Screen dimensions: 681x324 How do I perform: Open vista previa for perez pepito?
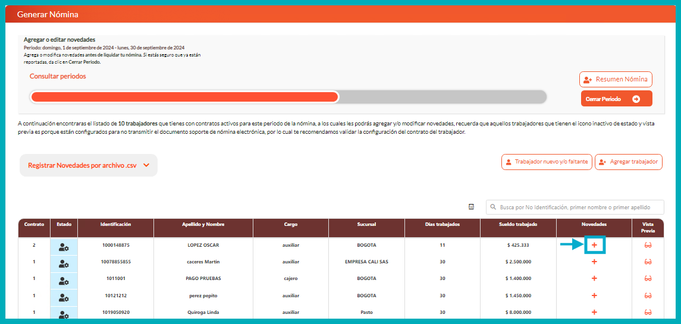[648, 295]
